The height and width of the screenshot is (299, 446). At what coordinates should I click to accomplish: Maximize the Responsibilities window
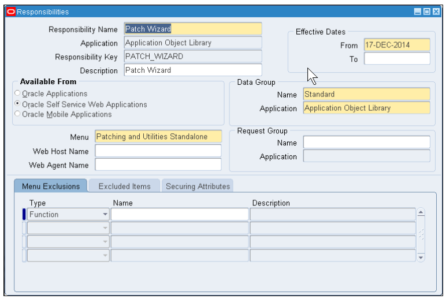(427, 12)
